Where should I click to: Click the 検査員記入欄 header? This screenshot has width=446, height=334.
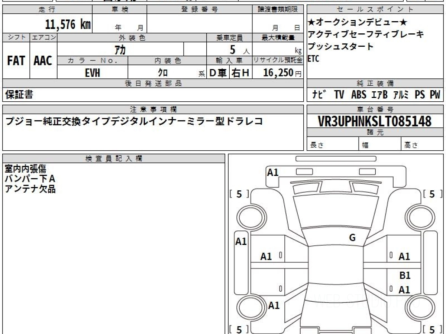coord(114,158)
